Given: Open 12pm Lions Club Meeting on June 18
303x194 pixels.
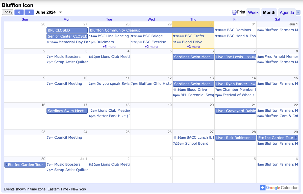Looking at the screenshot, I should 109,111.
